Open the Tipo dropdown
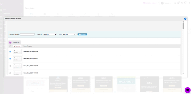The height and width of the screenshot is (94, 191). (69, 34)
